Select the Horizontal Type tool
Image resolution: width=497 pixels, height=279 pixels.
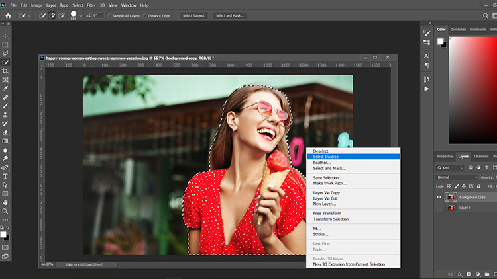[x=5, y=177]
